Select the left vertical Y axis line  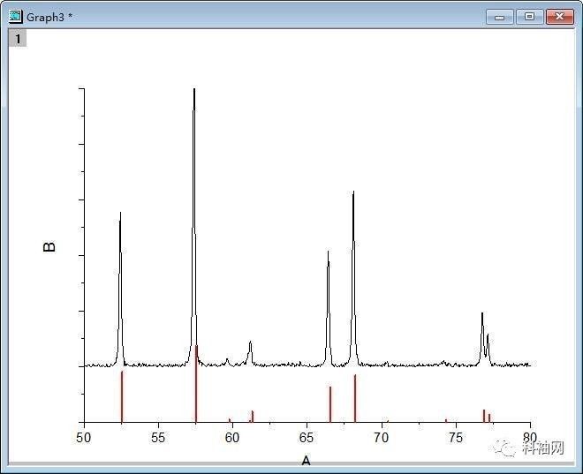[85, 255]
